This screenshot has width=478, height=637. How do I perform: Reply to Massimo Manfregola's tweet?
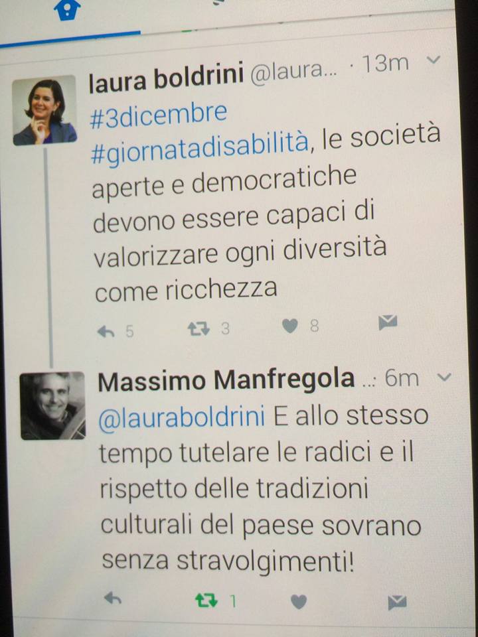(x=113, y=598)
